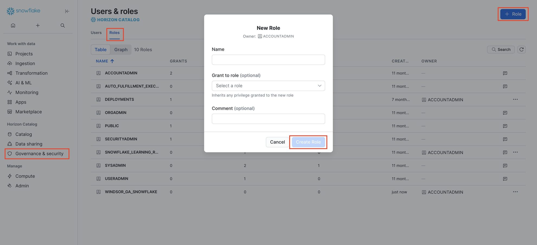Open comment icon for SECURITYADMIN row
Viewport: 537px width, 245px height.
click(x=505, y=139)
